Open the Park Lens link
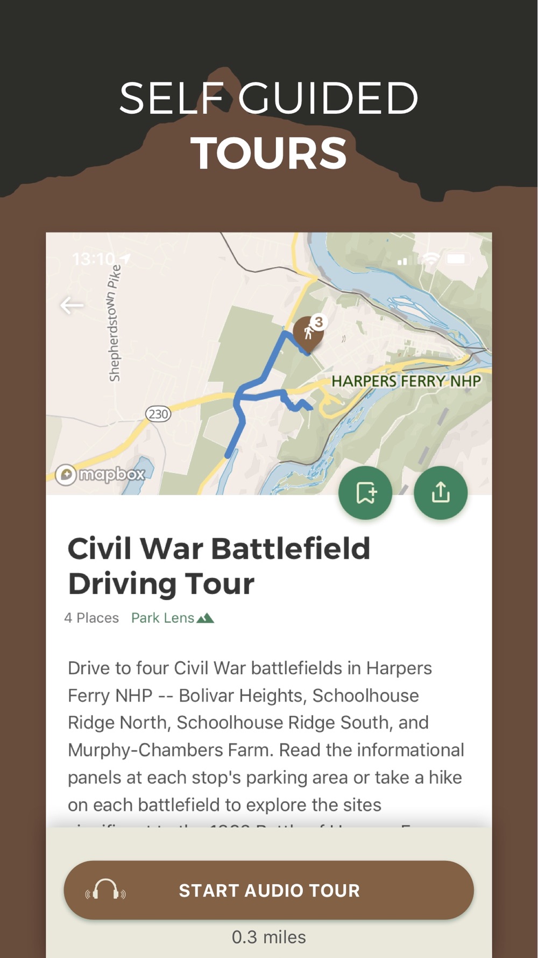The width and height of the screenshot is (538, 958). (x=172, y=618)
